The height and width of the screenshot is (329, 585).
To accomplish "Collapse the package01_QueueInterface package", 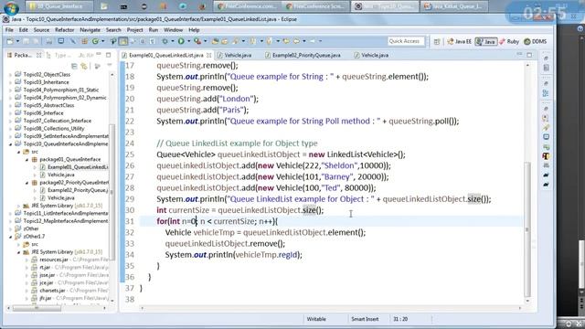I will [x=27, y=160].
